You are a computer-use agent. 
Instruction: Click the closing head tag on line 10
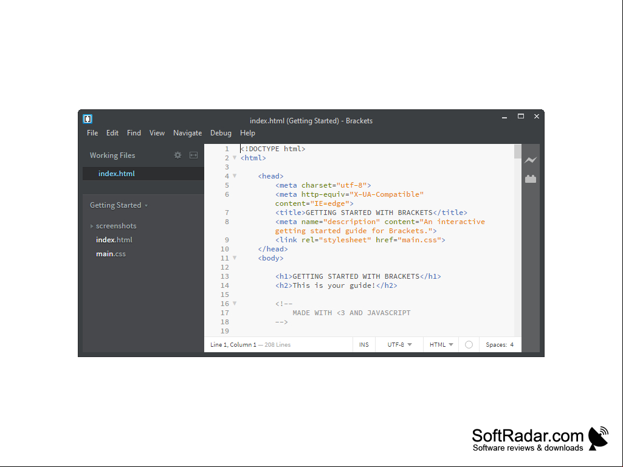tap(272, 249)
